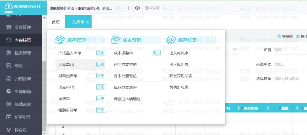Open 产品成本维护
Viewport: 307px width, 135px height.
coord(125,65)
